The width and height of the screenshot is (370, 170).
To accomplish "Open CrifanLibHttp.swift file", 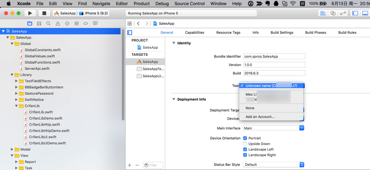I will 44,124.
